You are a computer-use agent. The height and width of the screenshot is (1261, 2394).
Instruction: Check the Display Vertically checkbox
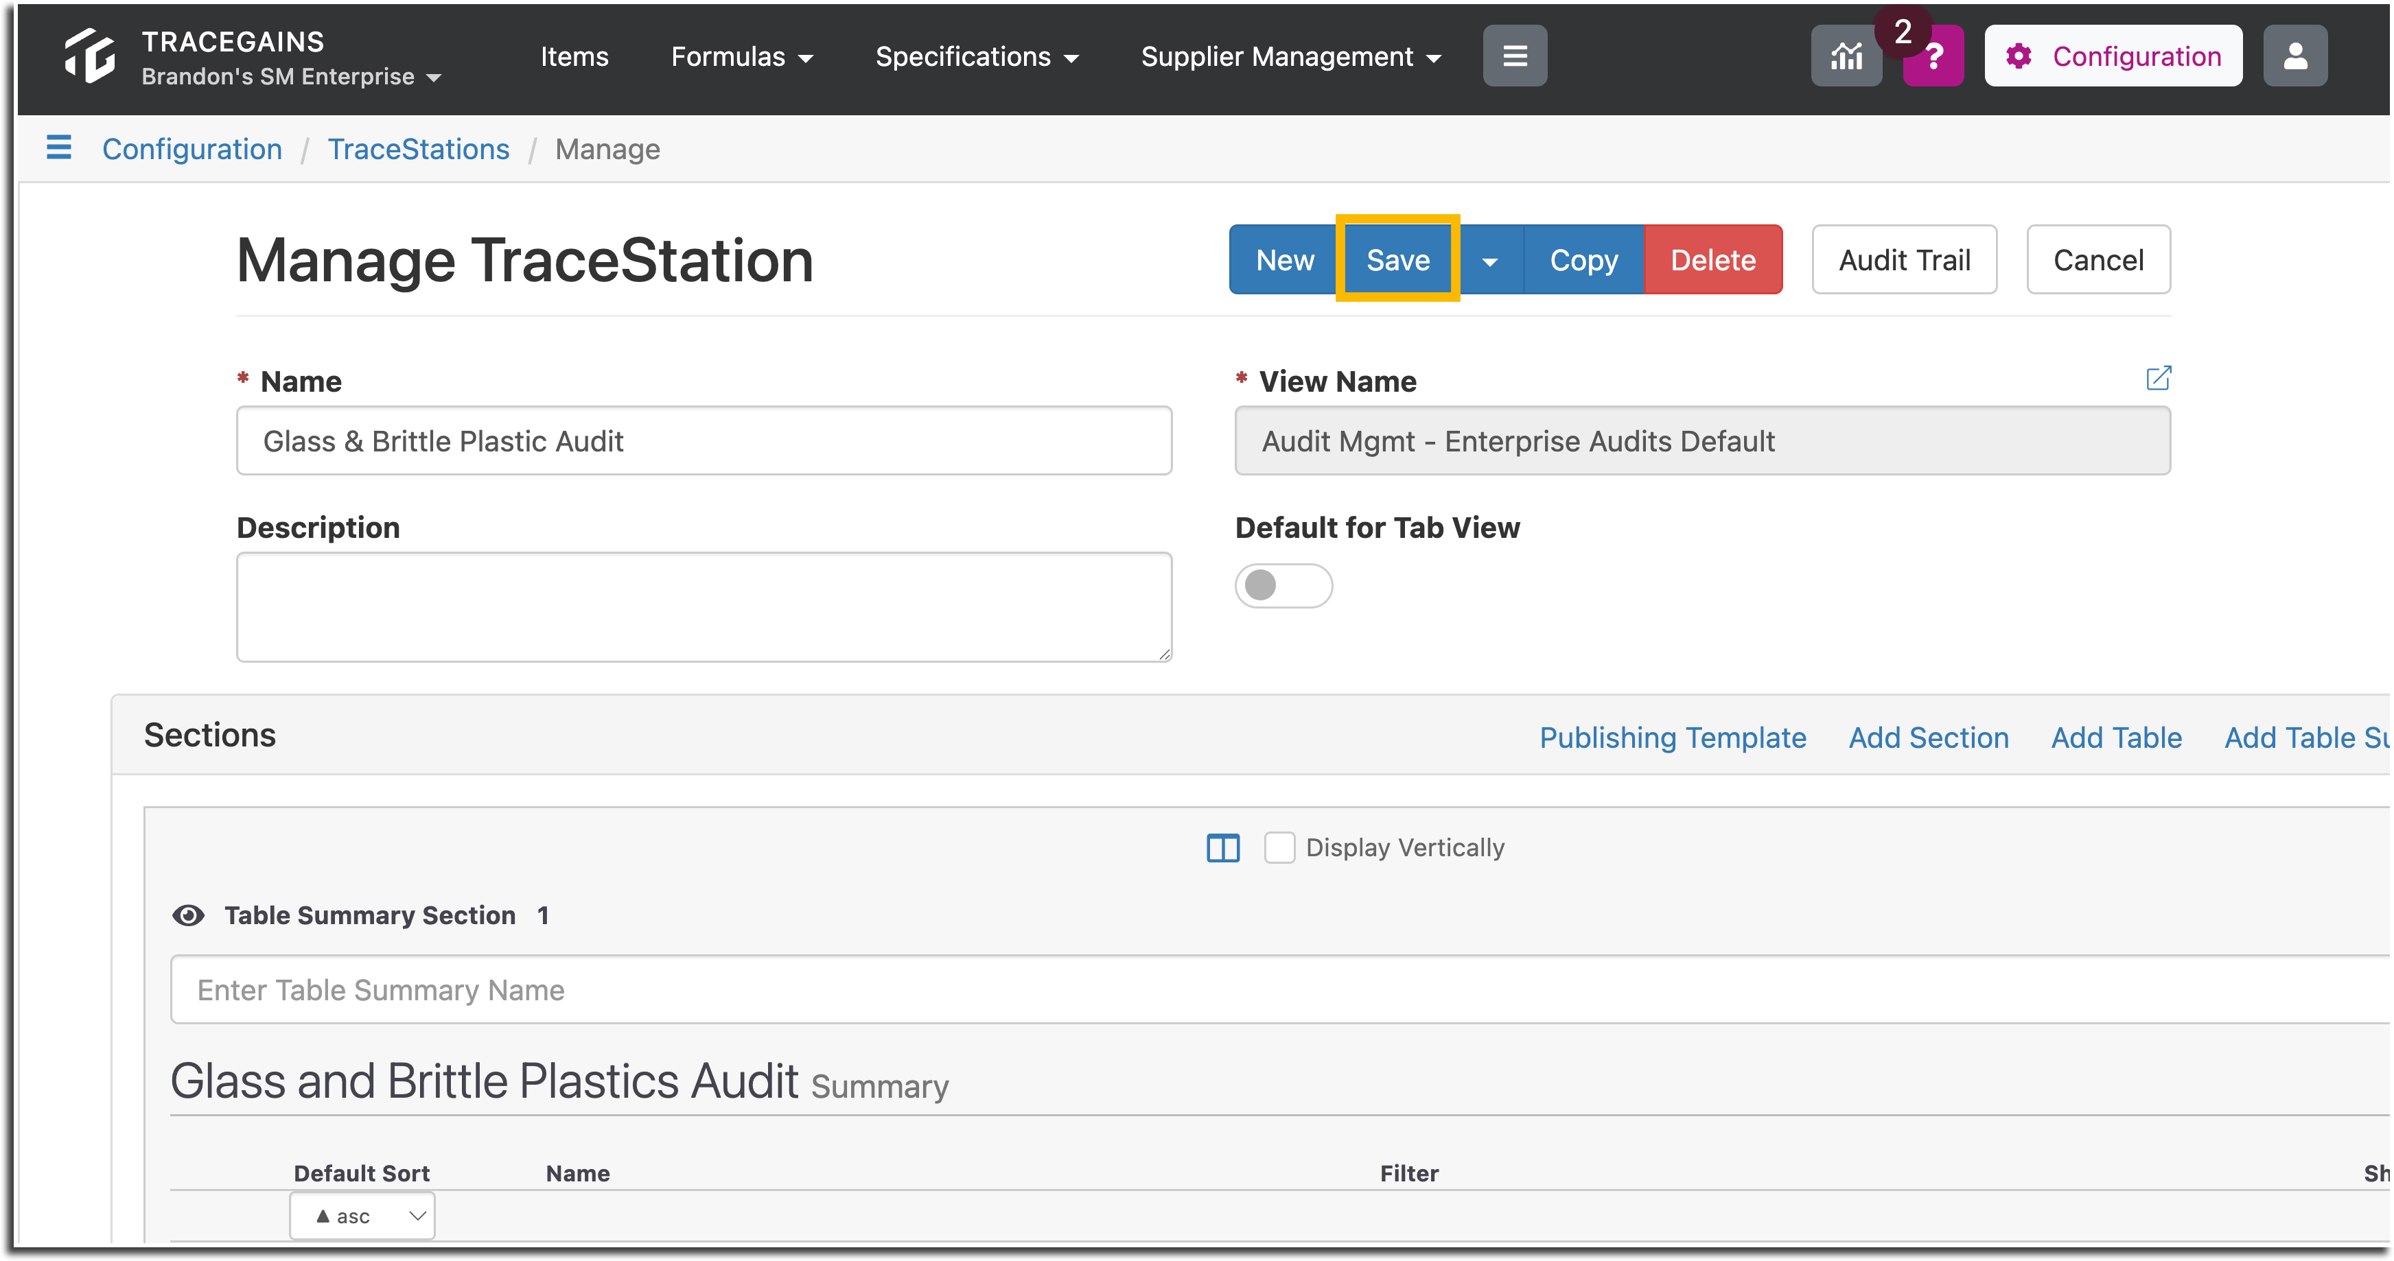click(1279, 847)
